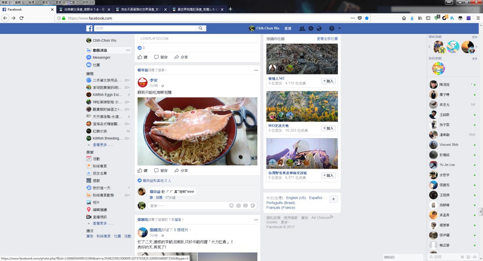Comment on the 李安 crab noodle post
The width and height of the screenshot is (483, 261).
tap(161, 171)
